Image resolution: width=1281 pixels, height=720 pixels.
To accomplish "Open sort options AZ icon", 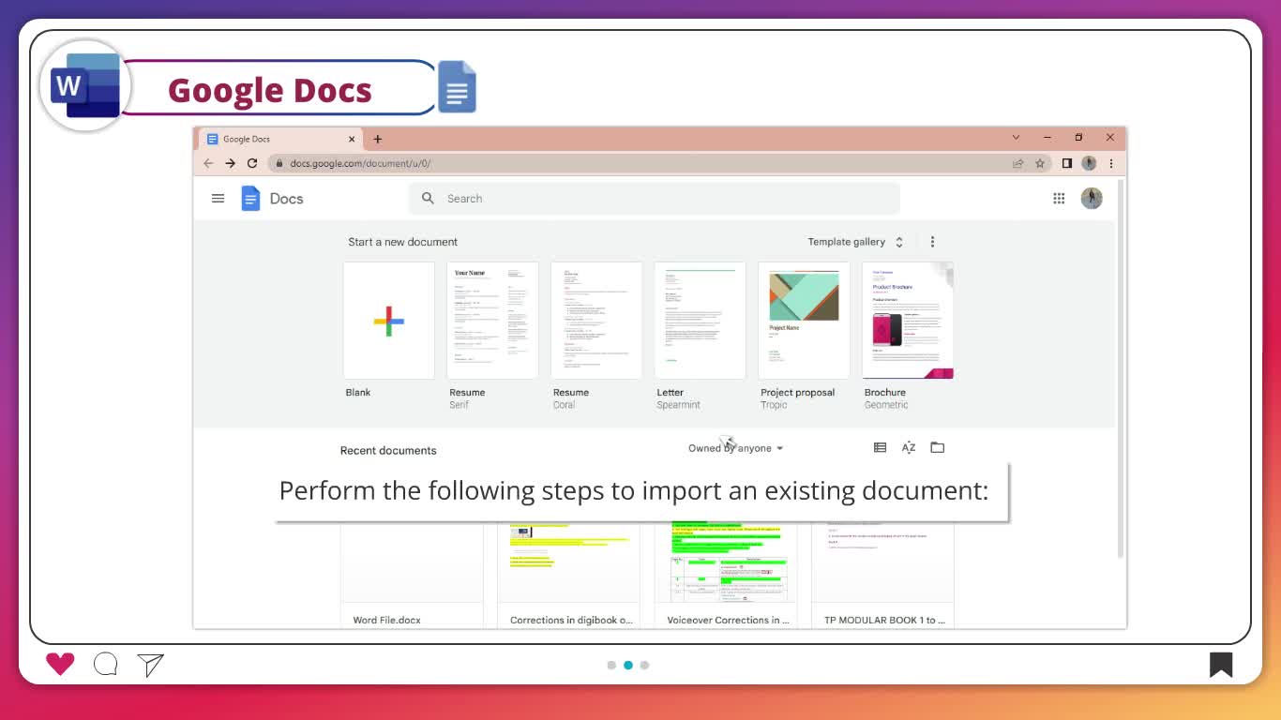I will 909,448.
